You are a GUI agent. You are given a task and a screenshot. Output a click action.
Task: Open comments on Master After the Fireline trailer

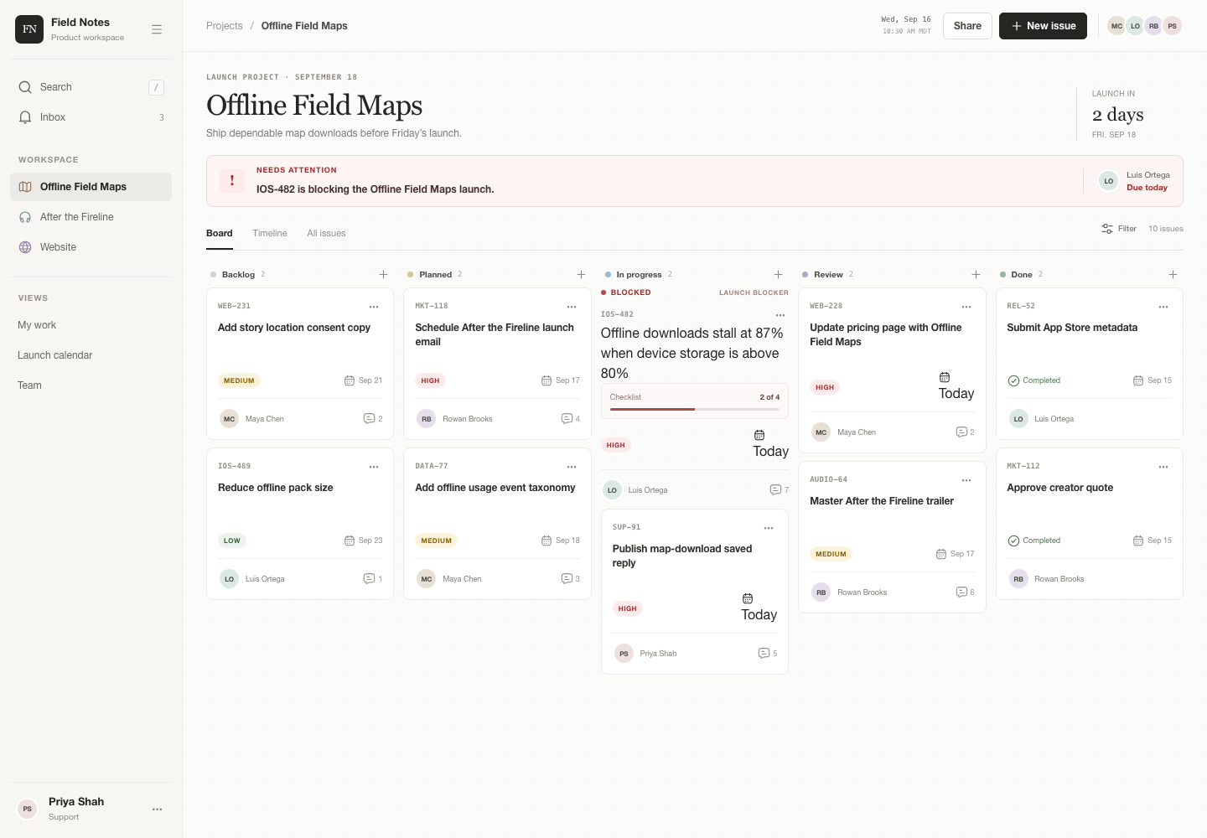[965, 592]
